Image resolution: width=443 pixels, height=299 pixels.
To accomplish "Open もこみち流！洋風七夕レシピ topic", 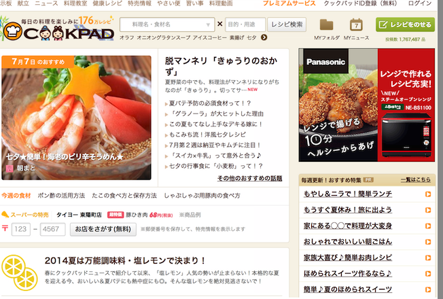I will pos(207,135).
